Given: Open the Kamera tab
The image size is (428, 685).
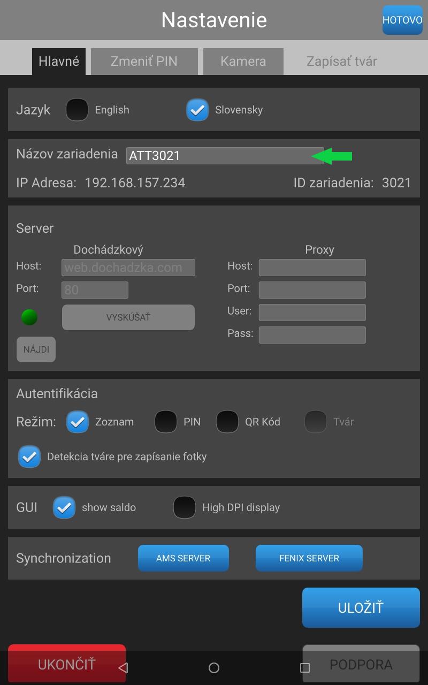Looking at the screenshot, I should [x=243, y=61].
